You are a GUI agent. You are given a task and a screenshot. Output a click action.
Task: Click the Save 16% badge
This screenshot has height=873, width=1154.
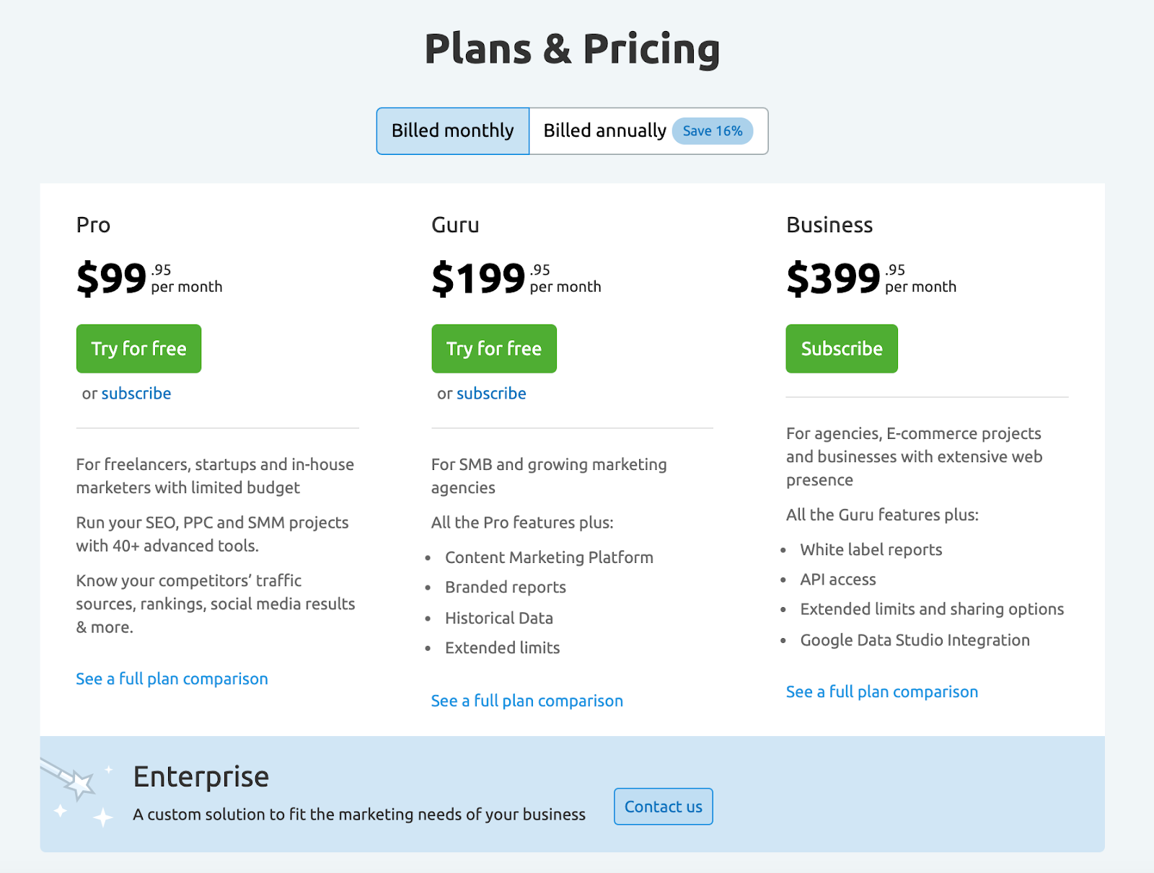tap(713, 131)
